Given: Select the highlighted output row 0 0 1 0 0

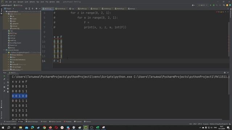Looking at the screenshot, I should pyautogui.click(x=20, y=96).
